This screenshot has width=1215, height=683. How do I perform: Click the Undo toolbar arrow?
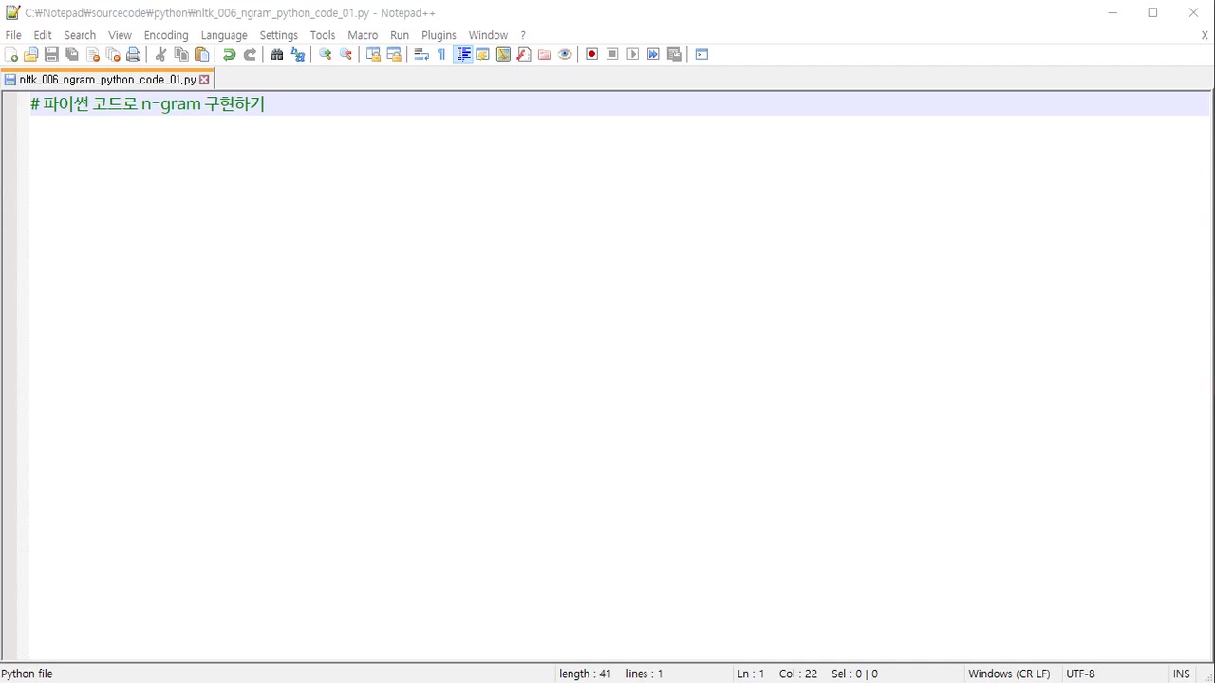point(229,55)
